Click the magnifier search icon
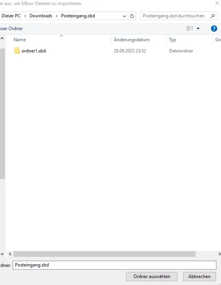This screenshot has width=221, height=285. pyautogui.click(x=213, y=16)
